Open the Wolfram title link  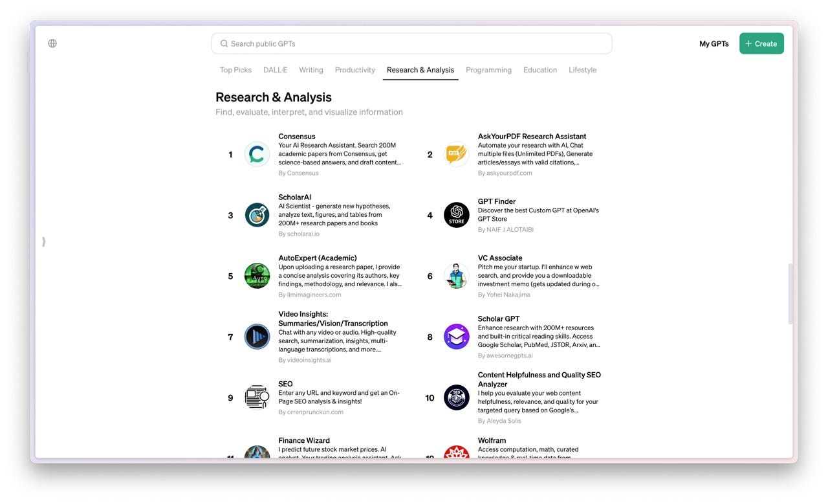pos(492,441)
